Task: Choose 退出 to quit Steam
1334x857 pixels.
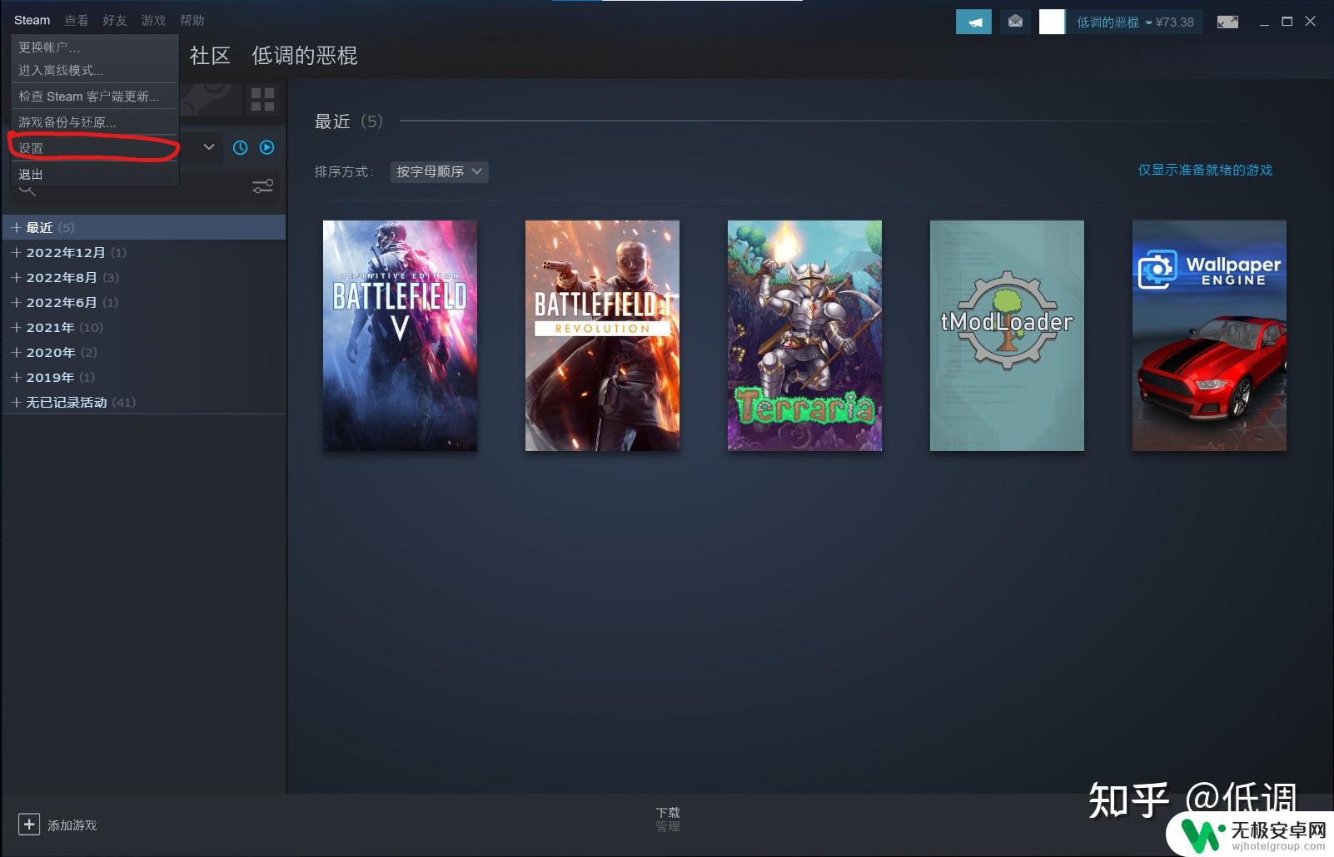Action: (x=95, y=175)
